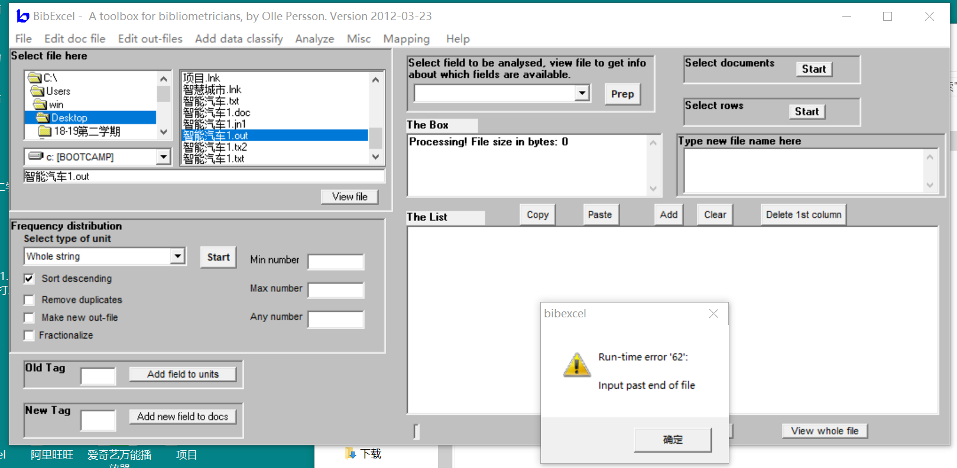Click the Old Tag input field

tap(98, 376)
